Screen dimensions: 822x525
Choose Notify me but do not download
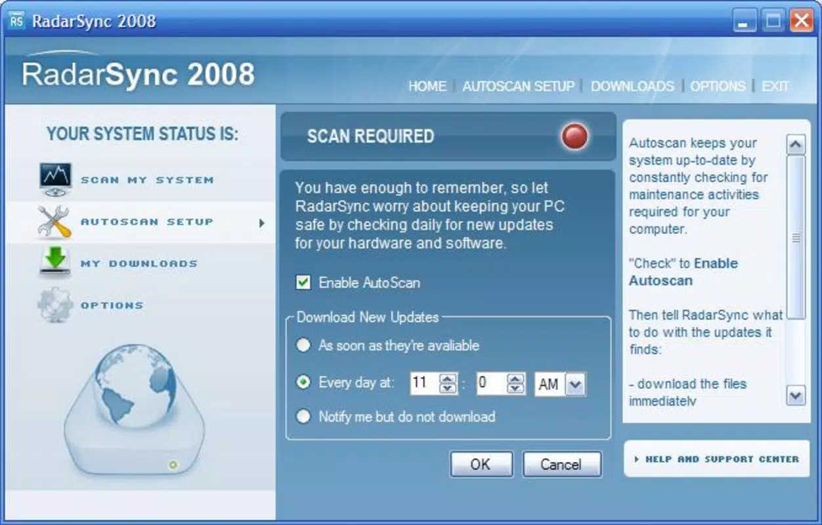click(303, 416)
